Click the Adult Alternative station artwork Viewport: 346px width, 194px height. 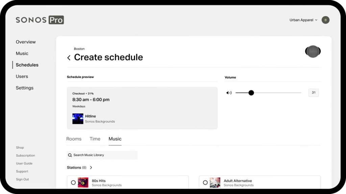pyautogui.click(x=215, y=183)
